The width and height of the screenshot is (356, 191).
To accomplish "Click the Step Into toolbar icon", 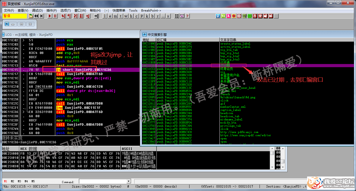I will coord(63,16).
